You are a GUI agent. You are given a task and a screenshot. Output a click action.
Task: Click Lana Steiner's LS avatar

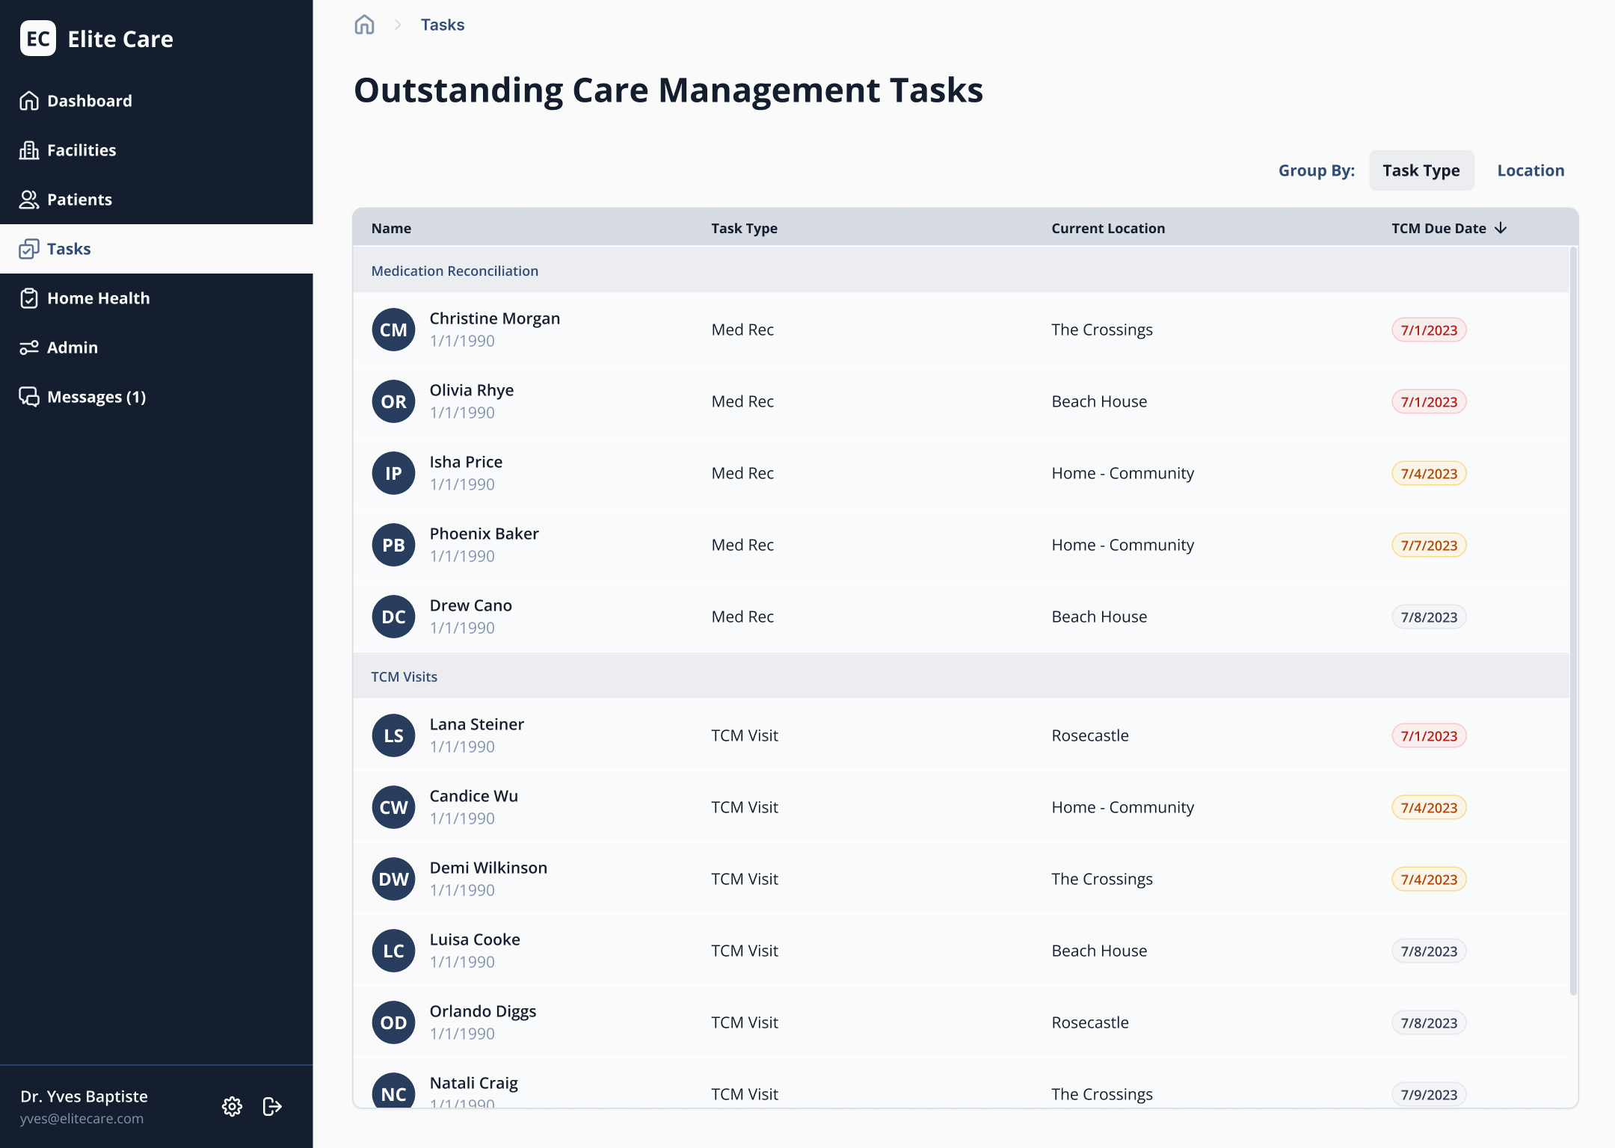[x=393, y=735]
